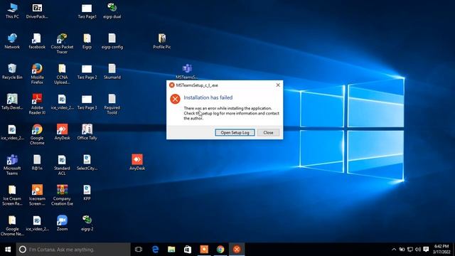Open the Windows Start menu
455x256 pixels.
8,250
